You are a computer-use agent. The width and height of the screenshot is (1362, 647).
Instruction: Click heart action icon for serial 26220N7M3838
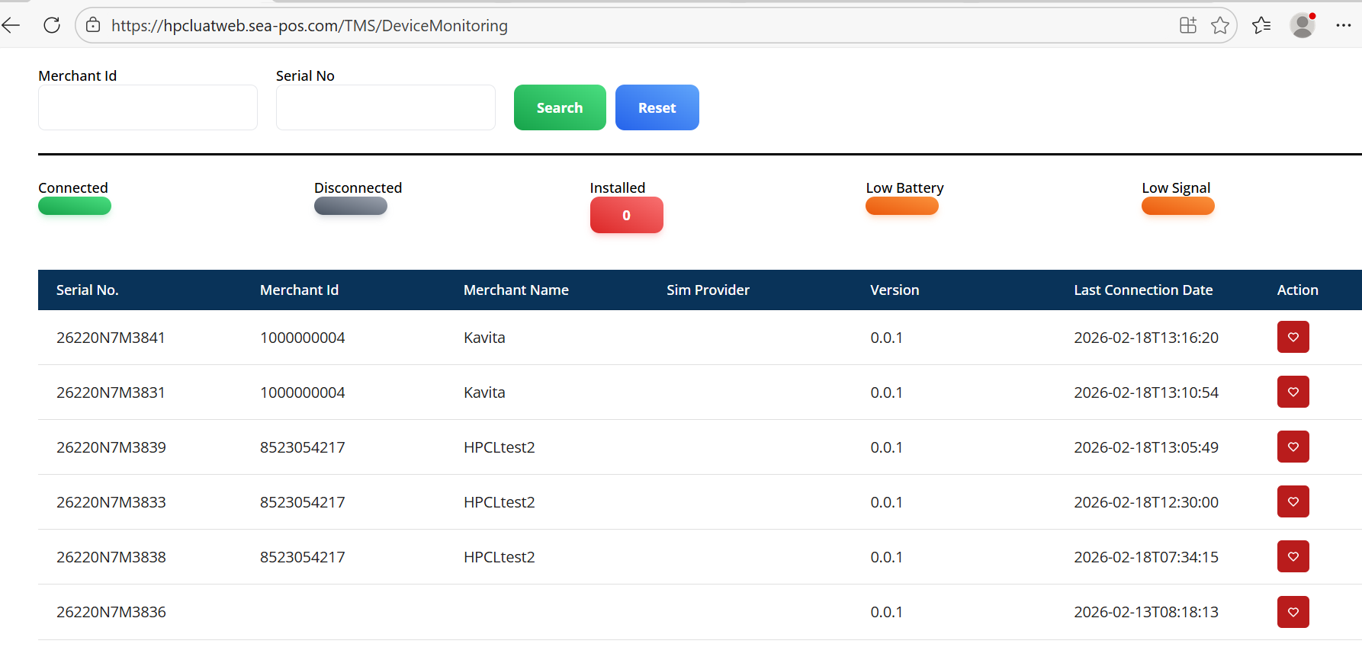[x=1293, y=556]
